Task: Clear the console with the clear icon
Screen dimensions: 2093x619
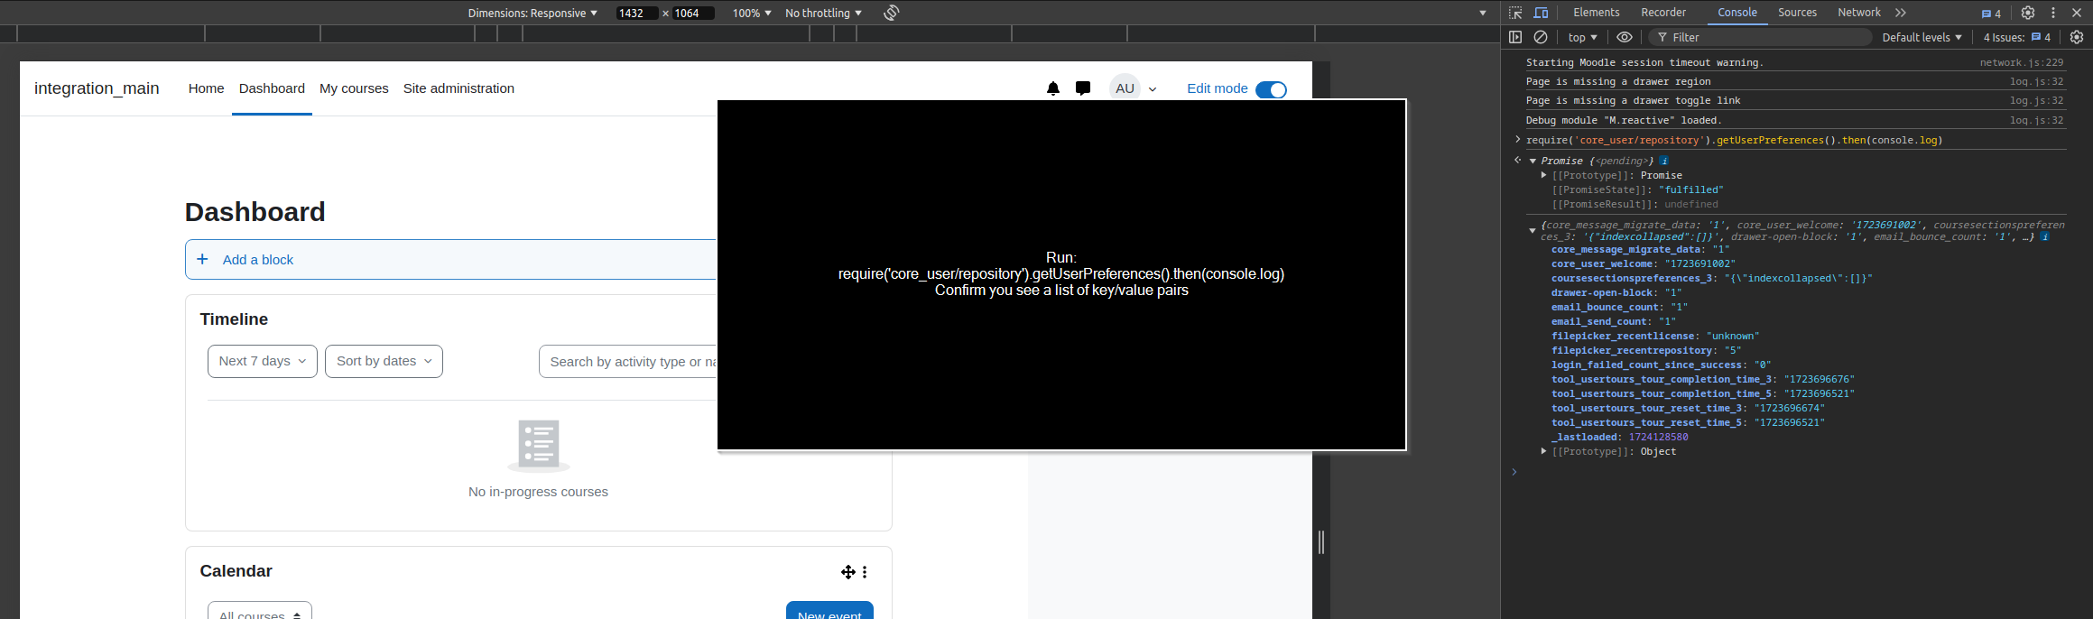Action: pyautogui.click(x=1541, y=37)
